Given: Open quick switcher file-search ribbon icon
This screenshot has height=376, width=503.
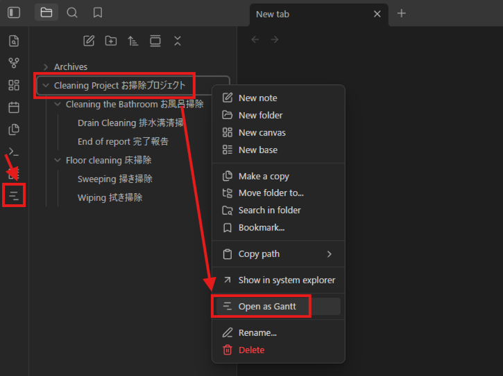Looking at the screenshot, I should (x=14, y=41).
